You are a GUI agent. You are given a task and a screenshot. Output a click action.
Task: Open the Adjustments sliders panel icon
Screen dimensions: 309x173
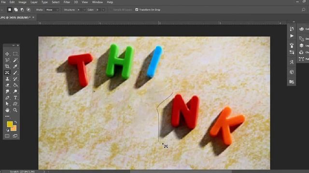click(292, 52)
